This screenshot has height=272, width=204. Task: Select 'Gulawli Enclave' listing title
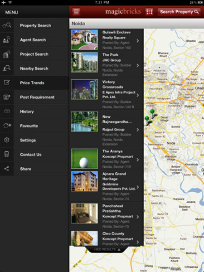click(x=117, y=32)
